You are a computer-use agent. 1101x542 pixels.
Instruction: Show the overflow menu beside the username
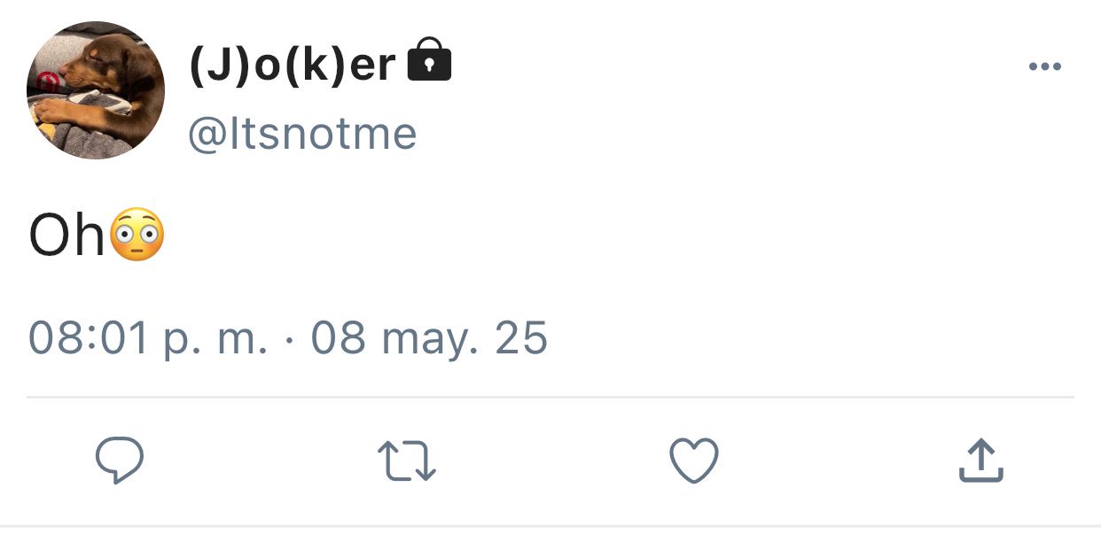[x=1044, y=66]
